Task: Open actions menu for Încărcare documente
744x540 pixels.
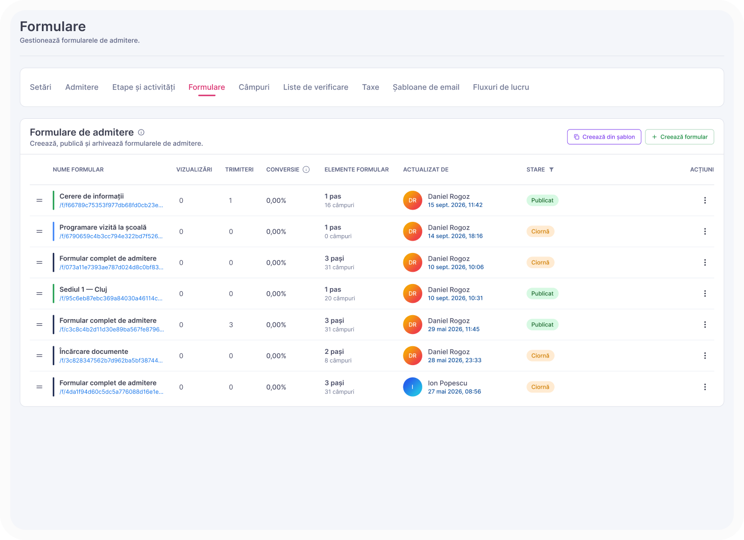Action: point(705,356)
